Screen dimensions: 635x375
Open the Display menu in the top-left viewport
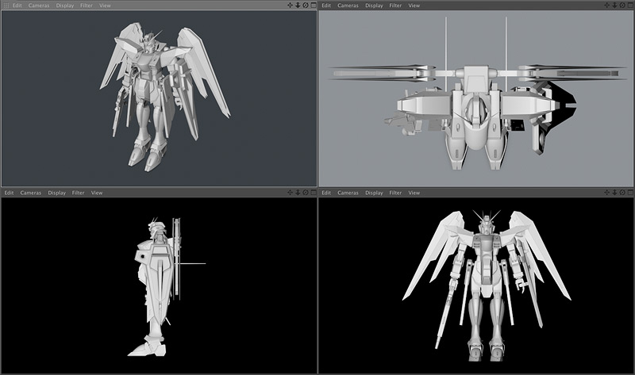(65, 6)
